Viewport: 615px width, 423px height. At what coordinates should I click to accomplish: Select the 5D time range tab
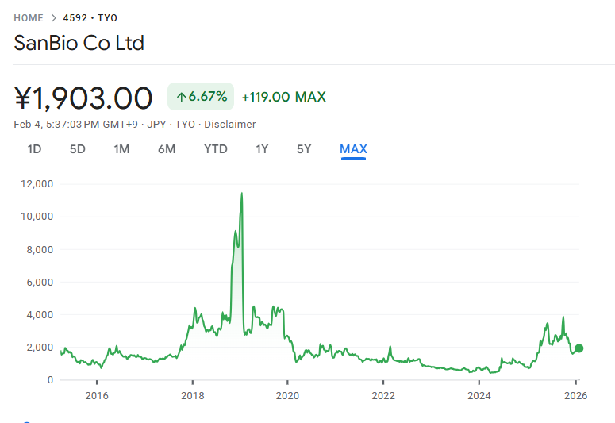(x=77, y=149)
